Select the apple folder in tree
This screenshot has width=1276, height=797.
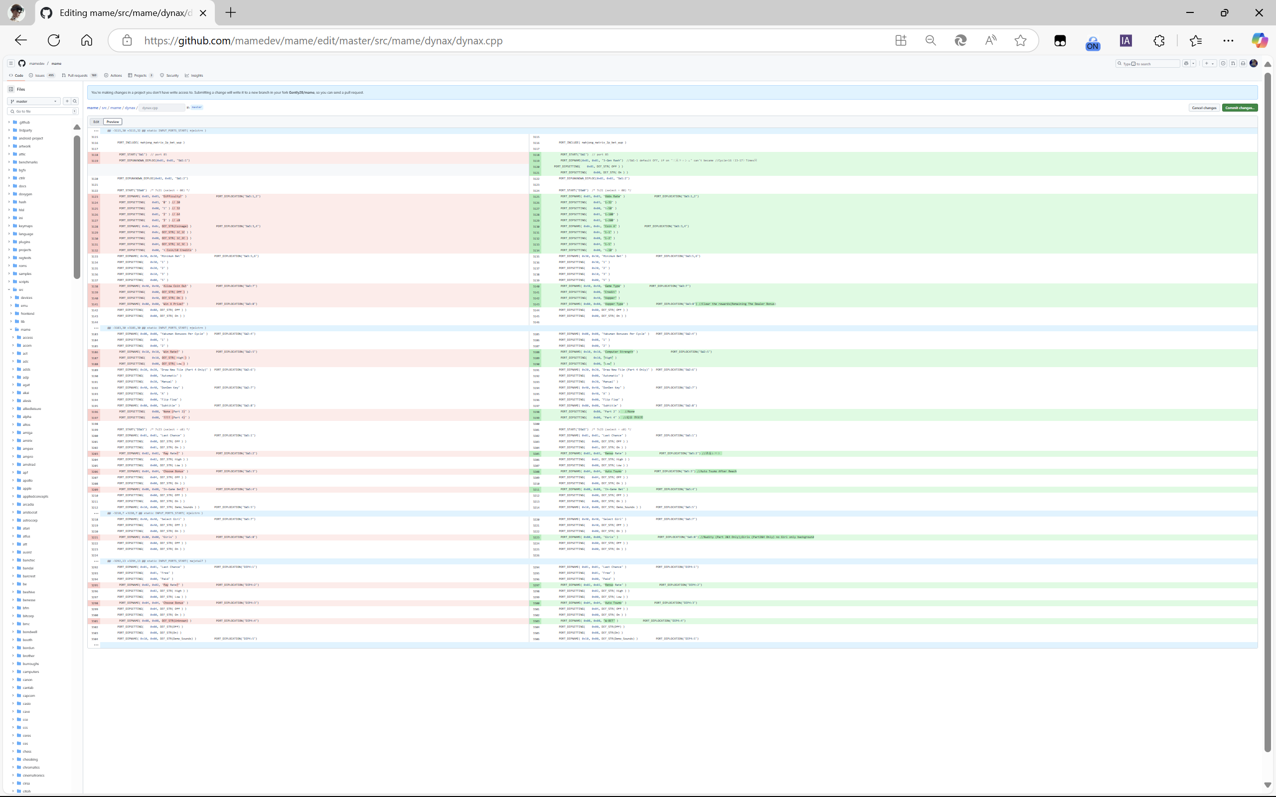click(x=26, y=488)
